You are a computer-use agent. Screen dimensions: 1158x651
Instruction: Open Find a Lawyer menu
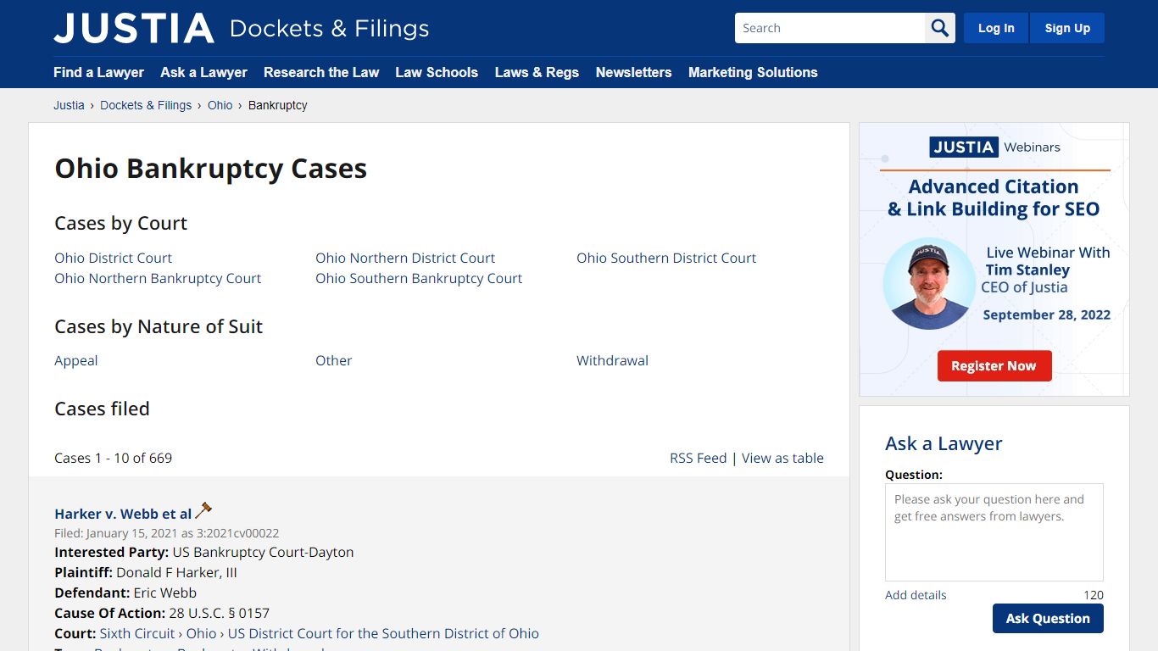(98, 72)
